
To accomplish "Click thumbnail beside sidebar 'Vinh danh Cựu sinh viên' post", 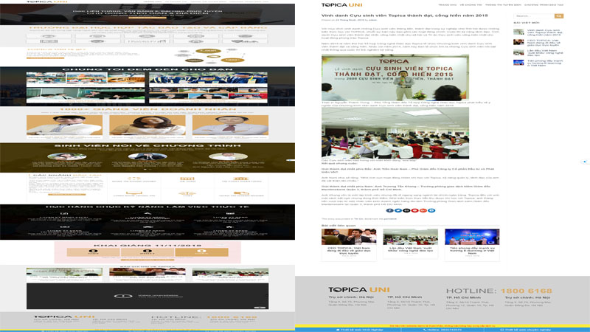I will pos(518,32).
